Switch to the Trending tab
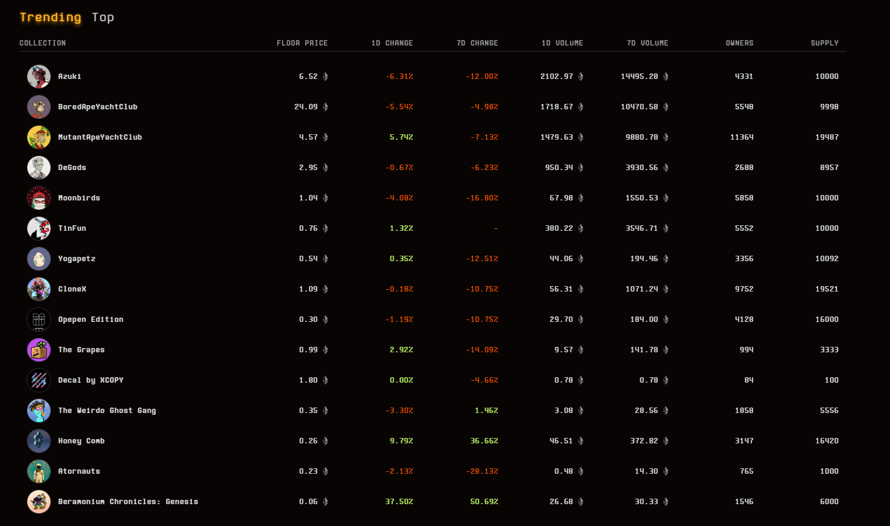890x526 pixels. (50, 17)
